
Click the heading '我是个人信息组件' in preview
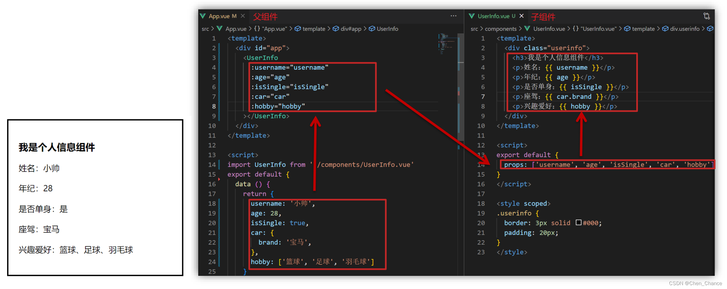coord(57,147)
